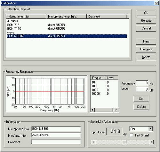Click the Release button
160x152 pixels.
146,21
